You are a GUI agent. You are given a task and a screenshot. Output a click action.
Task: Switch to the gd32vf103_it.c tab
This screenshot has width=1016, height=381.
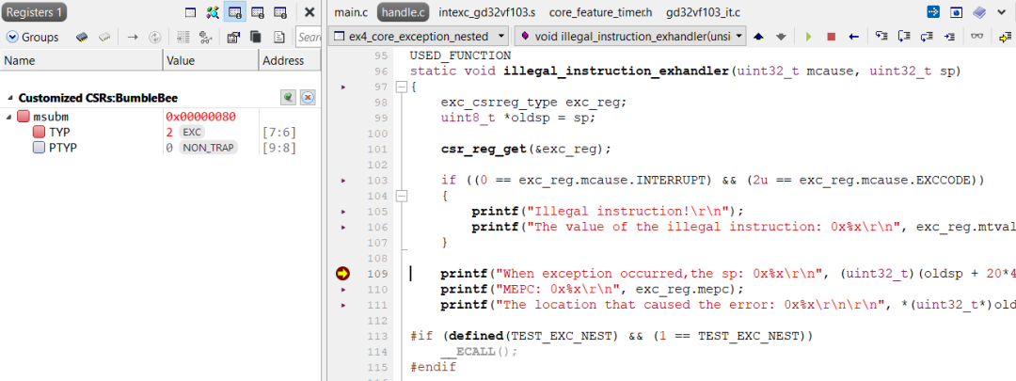[702, 12]
